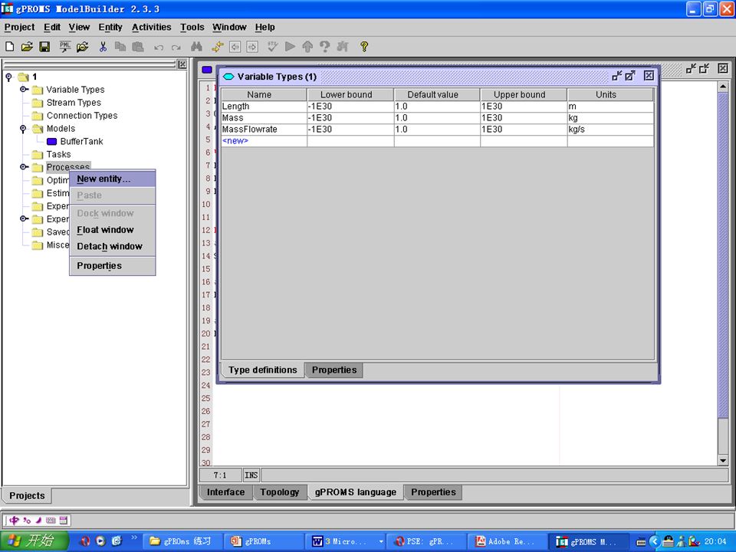The height and width of the screenshot is (552, 736).
Task: Choose New entity... from context menu
Action: (x=113, y=179)
